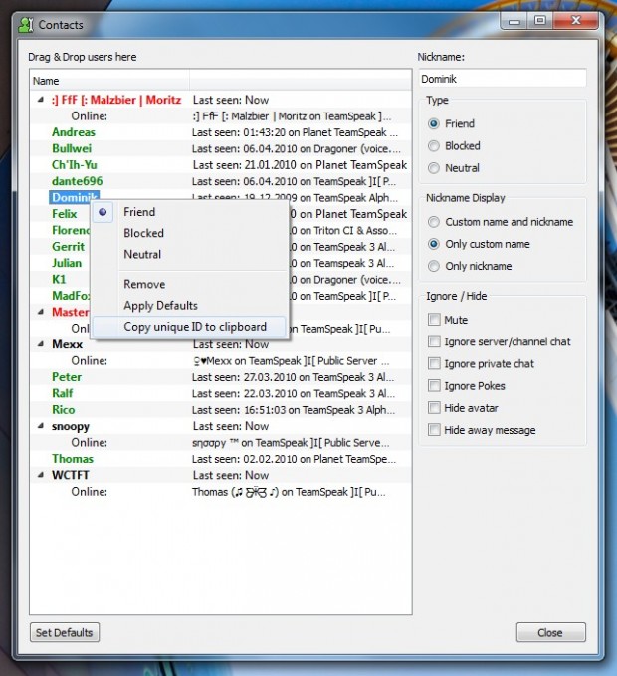Select contact Peter in the list

click(67, 377)
